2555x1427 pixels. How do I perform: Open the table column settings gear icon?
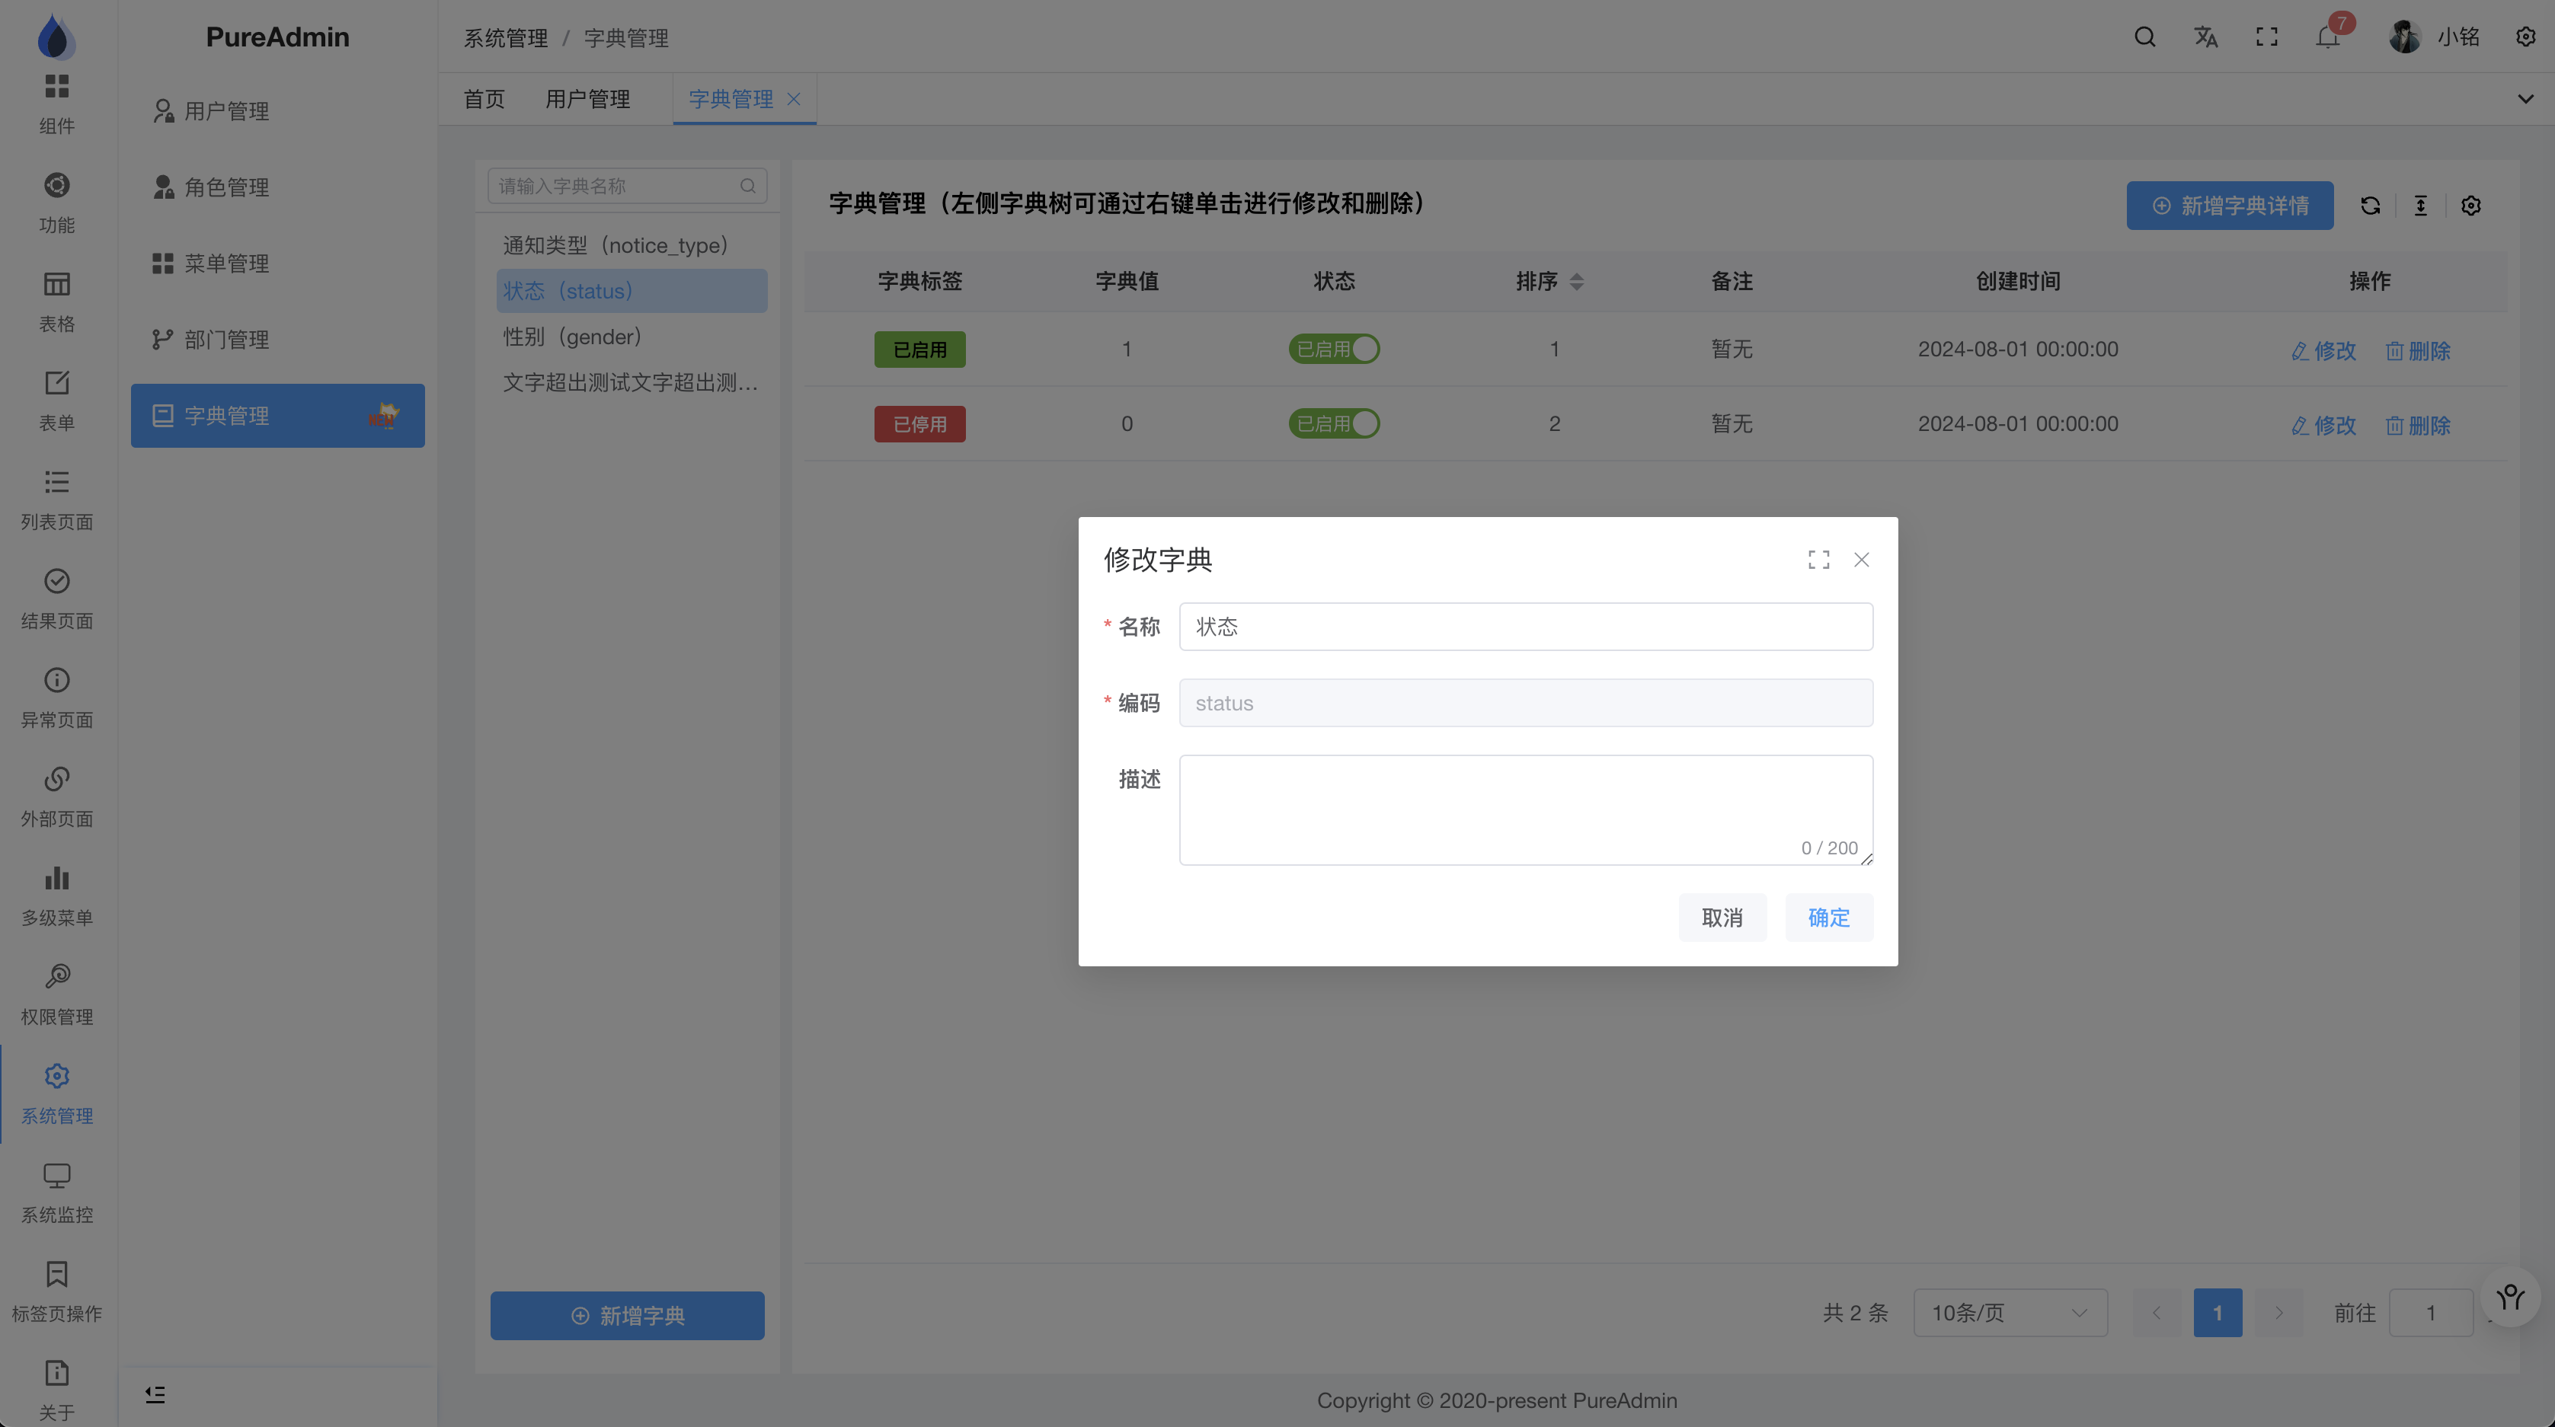pos(2470,206)
